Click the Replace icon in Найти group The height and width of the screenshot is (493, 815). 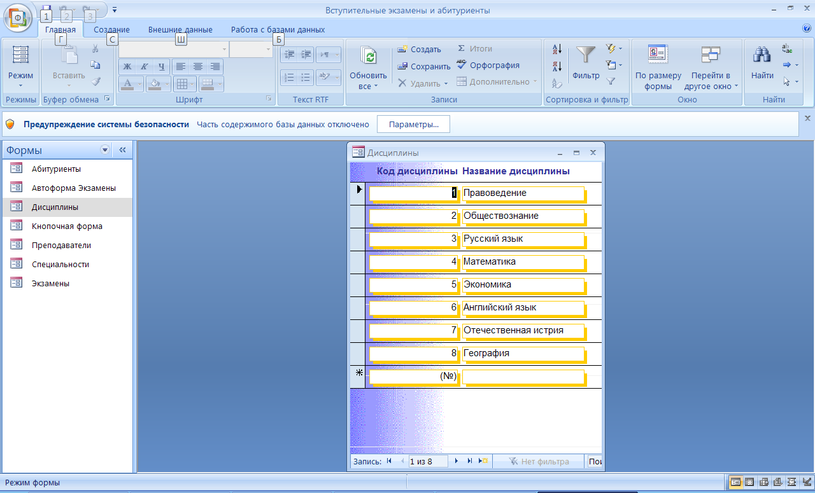click(x=787, y=48)
